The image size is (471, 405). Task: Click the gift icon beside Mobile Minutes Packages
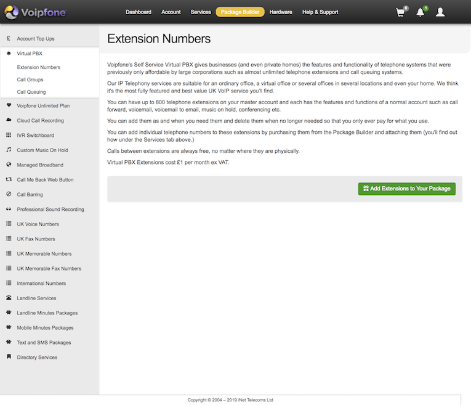[x=9, y=327]
